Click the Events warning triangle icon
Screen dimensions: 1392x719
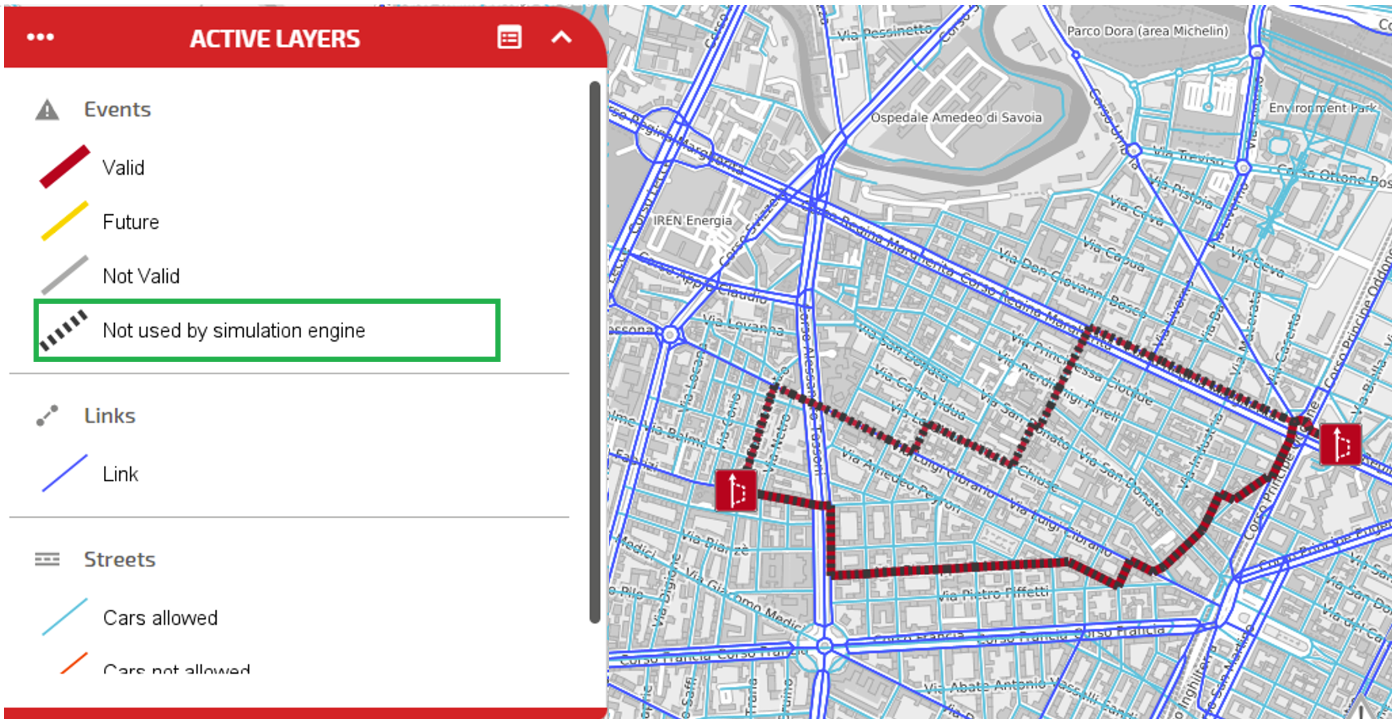47,110
